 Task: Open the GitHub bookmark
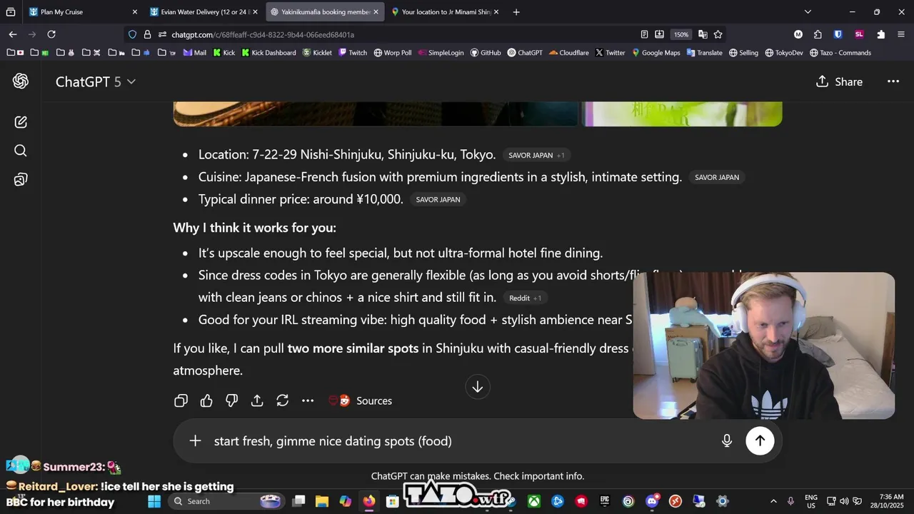point(486,53)
